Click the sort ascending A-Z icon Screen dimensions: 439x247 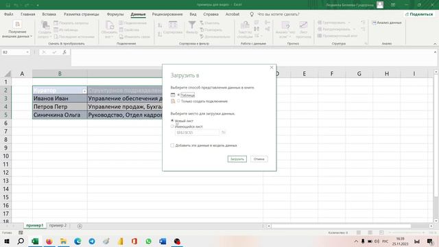(x=160, y=25)
